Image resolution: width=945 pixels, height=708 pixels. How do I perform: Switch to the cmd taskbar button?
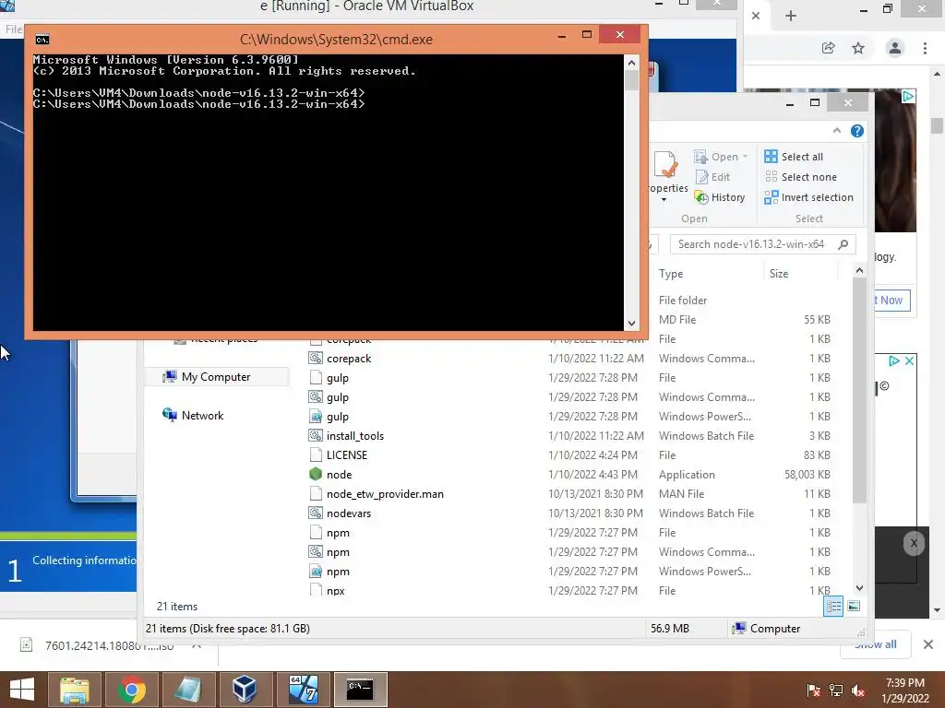point(361,690)
